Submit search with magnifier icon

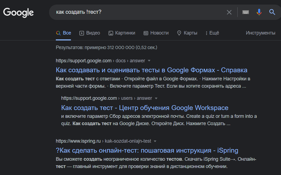[x=272, y=12]
